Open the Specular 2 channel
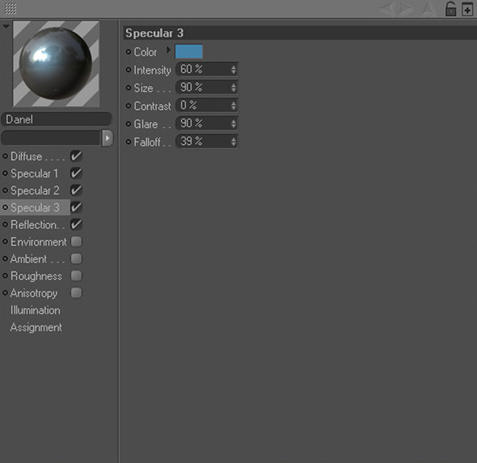477x463 pixels. [x=35, y=191]
